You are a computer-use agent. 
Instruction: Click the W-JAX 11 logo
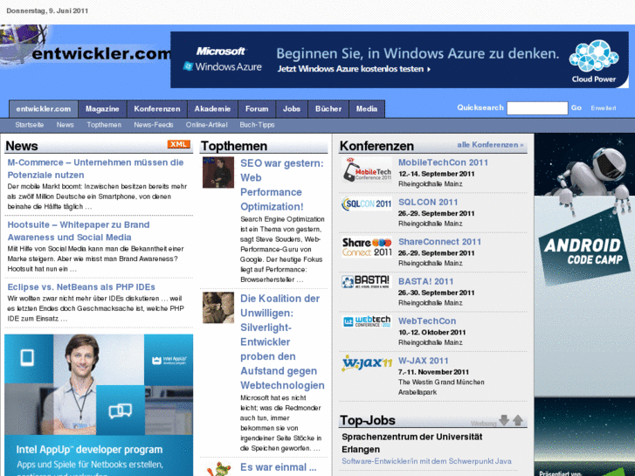point(366,363)
